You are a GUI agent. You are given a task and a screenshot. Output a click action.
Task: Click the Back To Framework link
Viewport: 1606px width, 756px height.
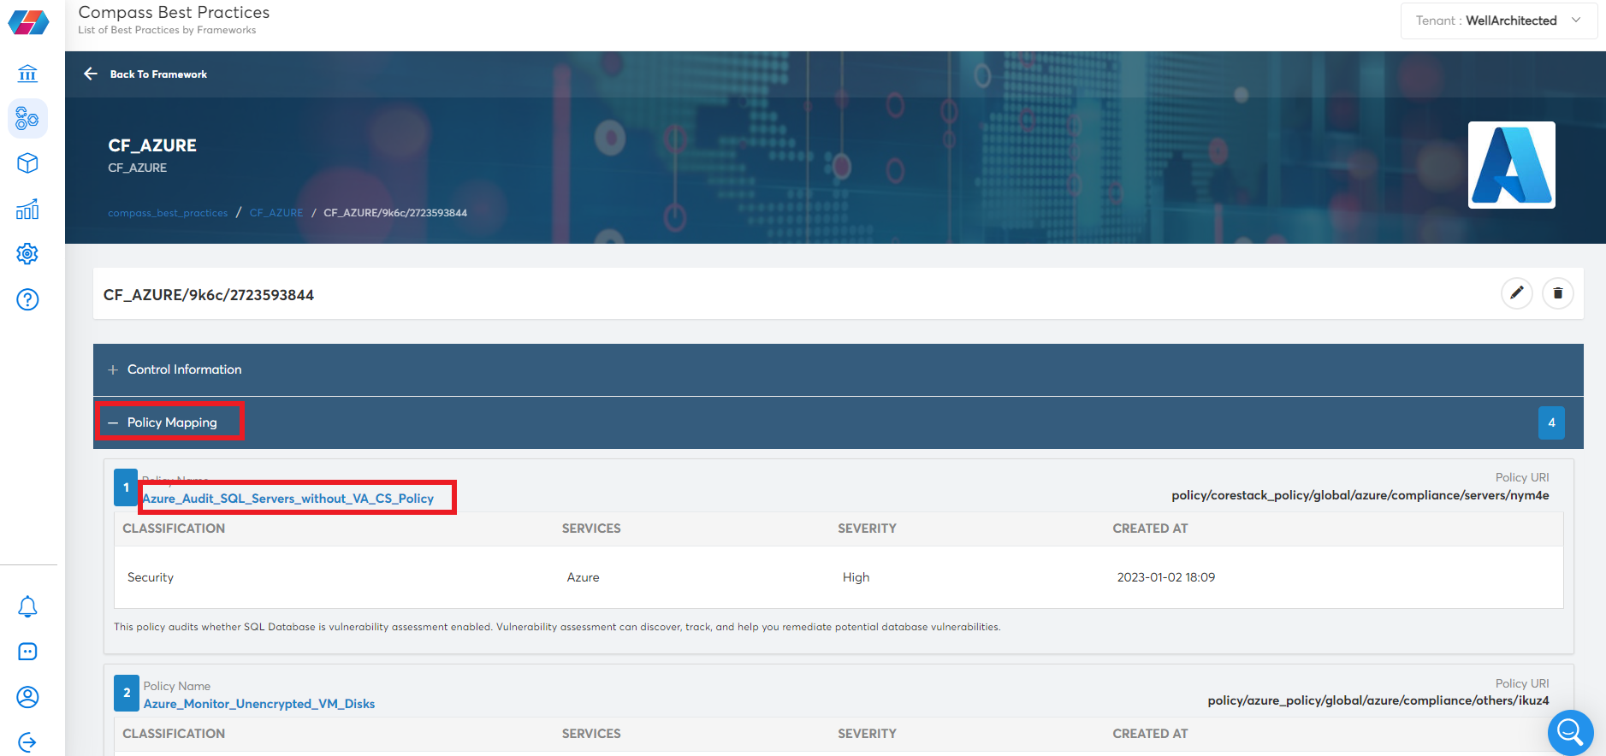[158, 74]
